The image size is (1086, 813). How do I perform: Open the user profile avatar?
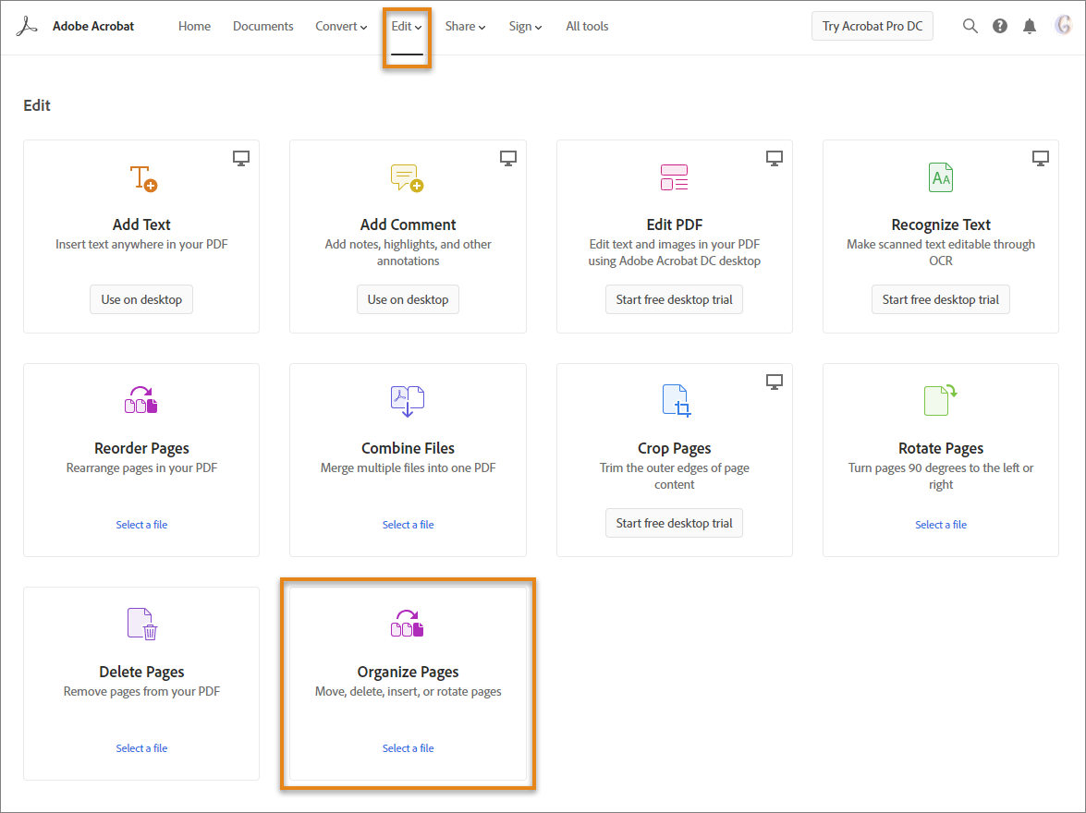click(1063, 26)
